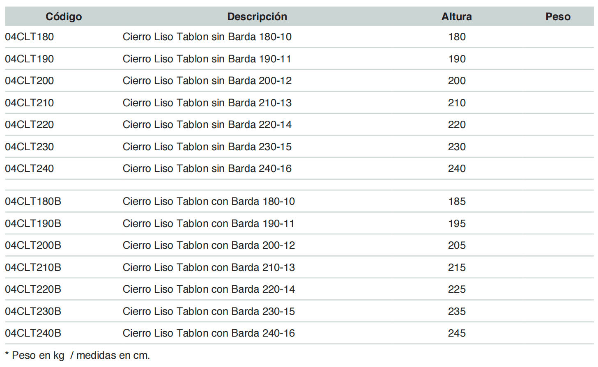Select code cell 04CLT240B
This screenshot has height=367, width=598.
(x=33, y=333)
